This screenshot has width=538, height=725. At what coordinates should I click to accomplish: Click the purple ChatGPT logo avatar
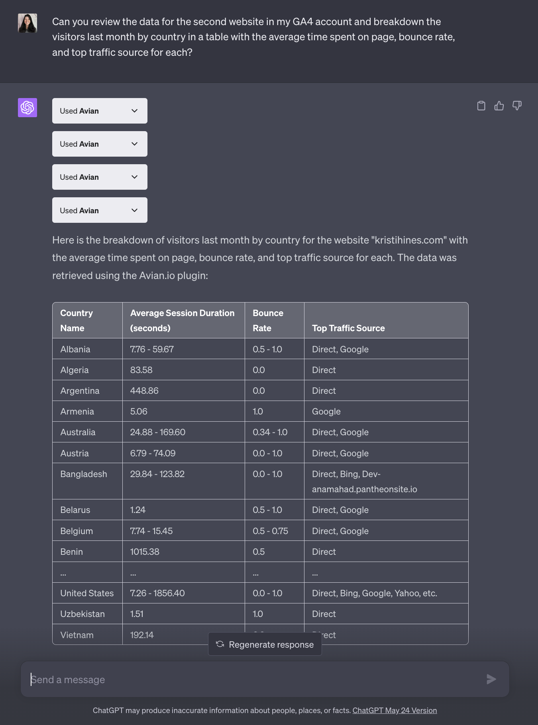27,108
